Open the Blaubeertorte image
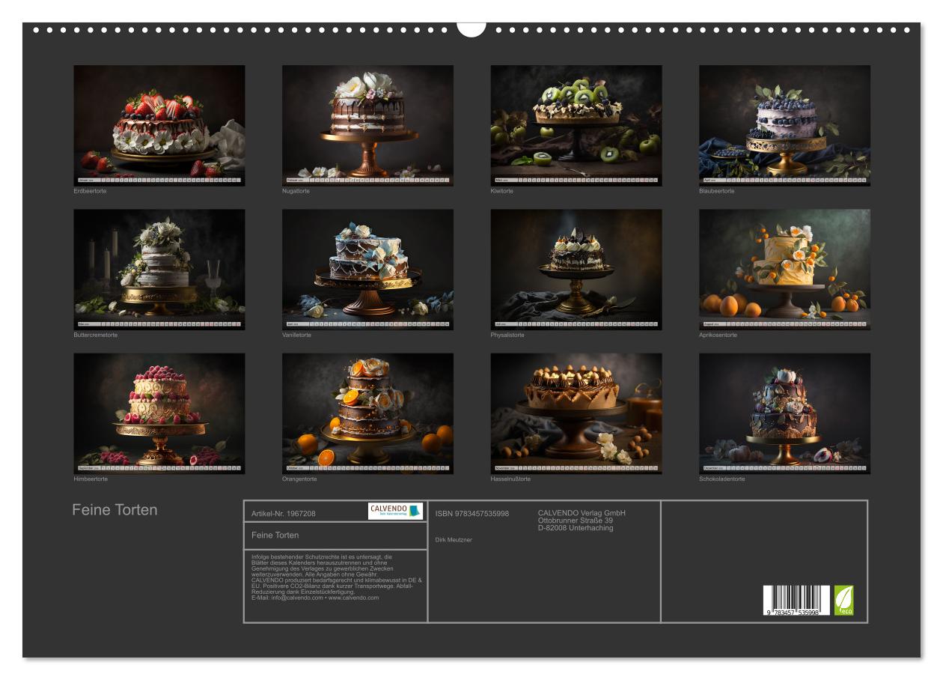Viewport: 943px width, 680px height. point(785,125)
